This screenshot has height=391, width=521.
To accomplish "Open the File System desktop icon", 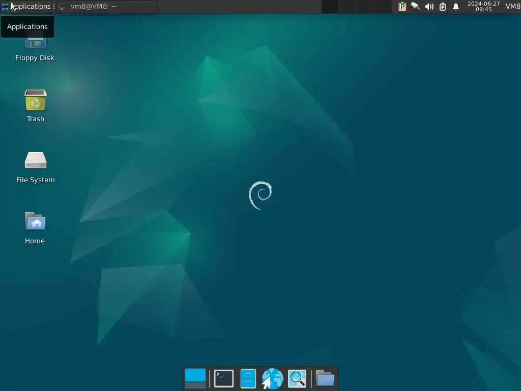I will point(35,167).
